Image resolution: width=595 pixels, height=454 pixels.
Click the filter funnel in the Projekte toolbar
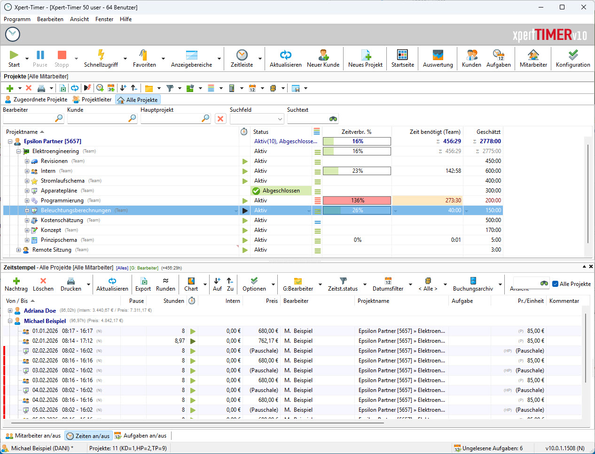click(170, 88)
